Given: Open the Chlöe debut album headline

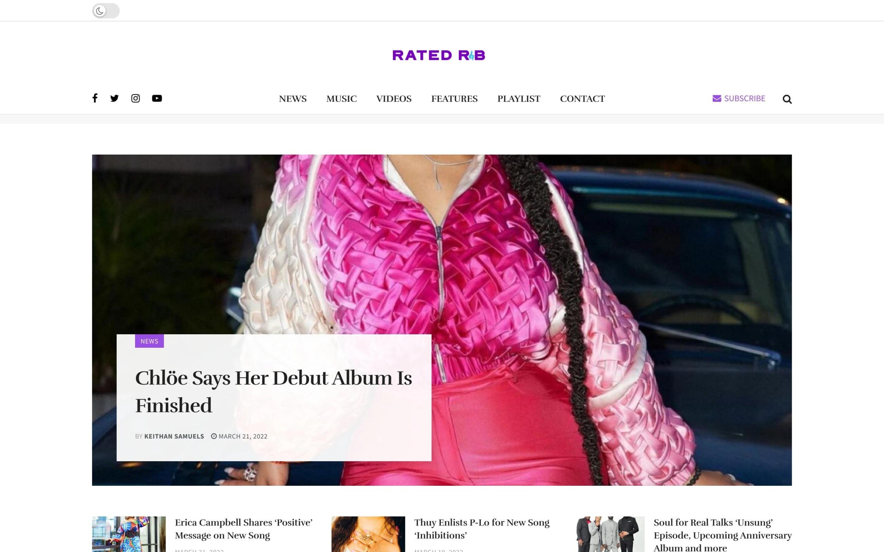Looking at the screenshot, I should pos(273,391).
